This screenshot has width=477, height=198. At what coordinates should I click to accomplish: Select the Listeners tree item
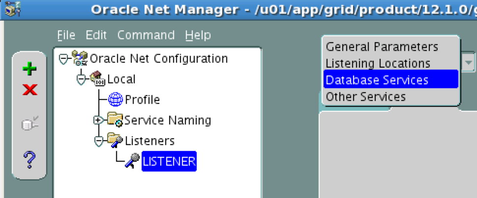tap(149, 141)
